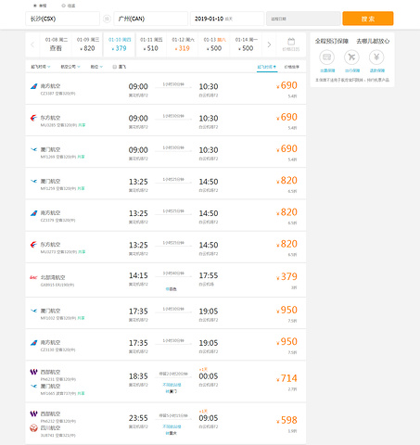Select the one-way trip radio button
Screen dimensions: 420x445
click(35, 6)
